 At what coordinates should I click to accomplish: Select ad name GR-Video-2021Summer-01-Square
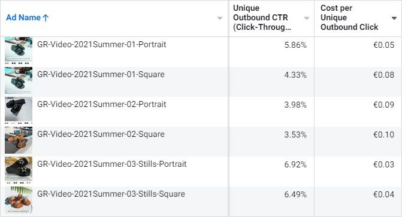point(101,75)
